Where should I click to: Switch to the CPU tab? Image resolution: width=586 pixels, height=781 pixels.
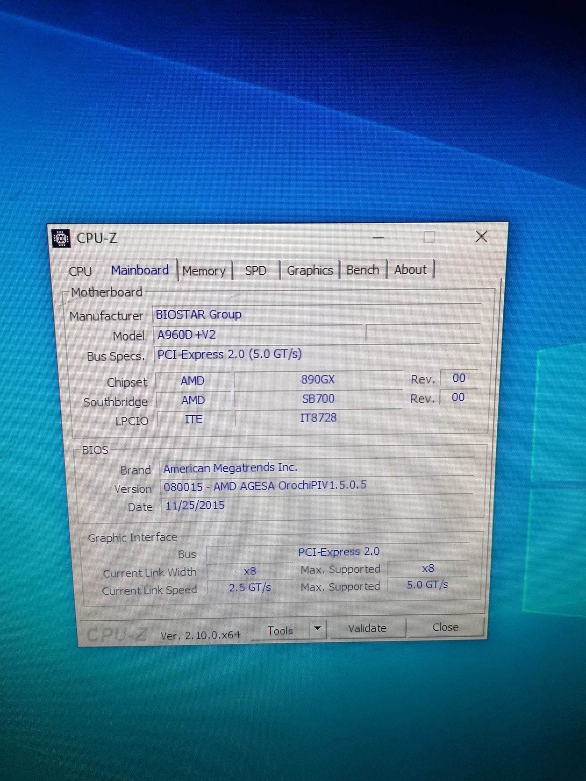(x=80, y=271)
